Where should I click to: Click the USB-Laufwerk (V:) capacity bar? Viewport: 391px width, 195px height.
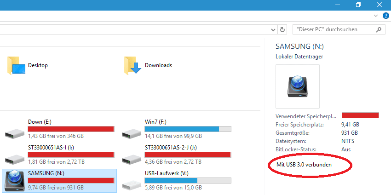pos(188,181)
